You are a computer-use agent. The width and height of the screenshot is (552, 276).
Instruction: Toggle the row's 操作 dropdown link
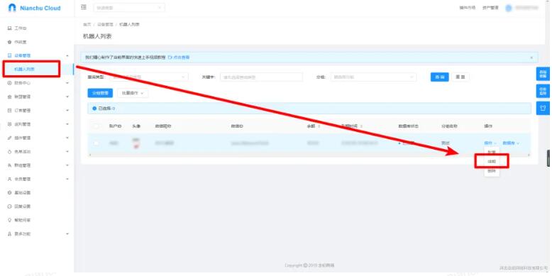point(490,143)
